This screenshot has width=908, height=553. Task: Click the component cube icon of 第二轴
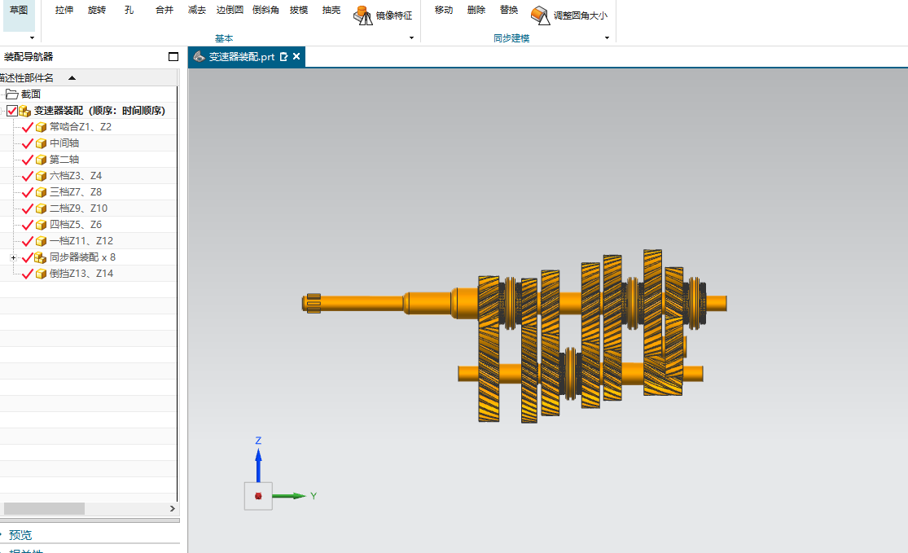pos(41,160)
